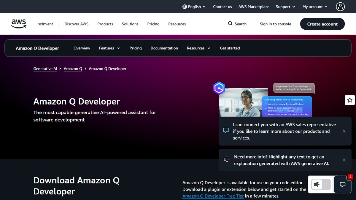
Task: Click the text-highlight icon in the info message
Action: [226, 159]
